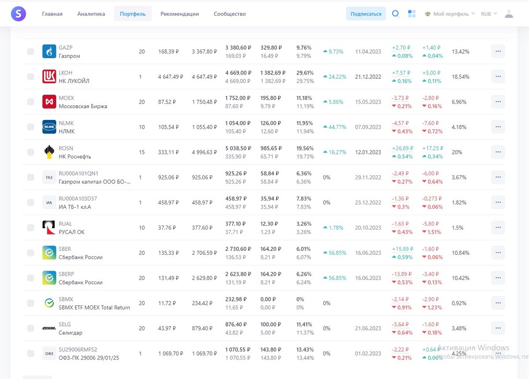This screenshot has width=529, height=379.
Task: Open the Аналитика tab
Action: (91, 14)
